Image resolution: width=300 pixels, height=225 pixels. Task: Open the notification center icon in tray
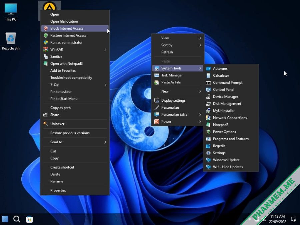(293, 219)
